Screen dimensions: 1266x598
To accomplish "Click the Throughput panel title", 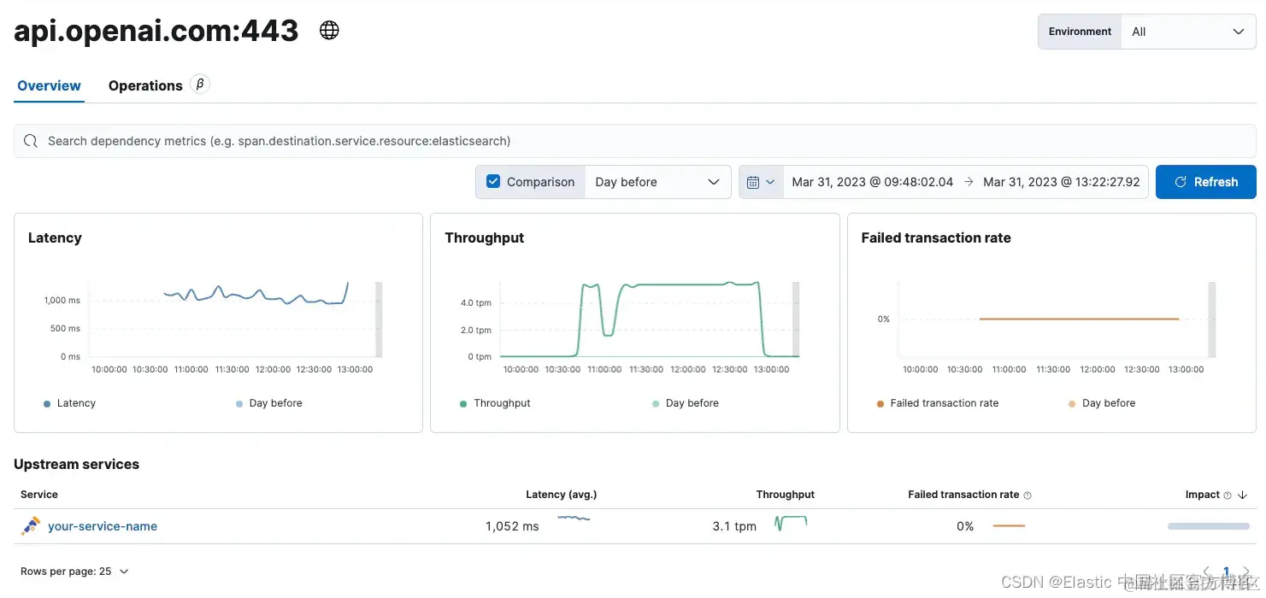I will [x=485, y=238].
